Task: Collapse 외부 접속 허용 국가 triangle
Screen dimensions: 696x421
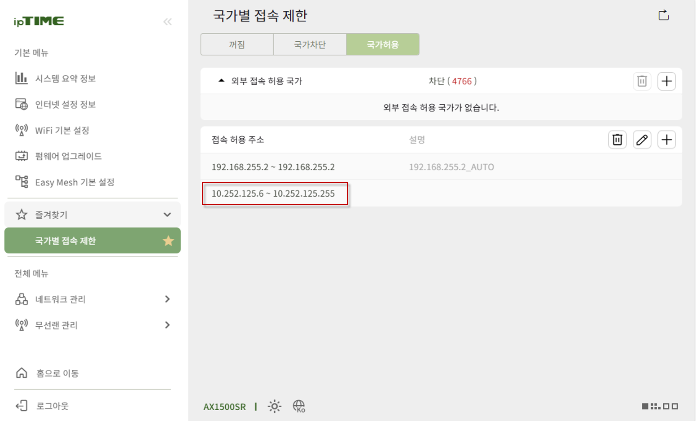Action: (x=221, y=81)
